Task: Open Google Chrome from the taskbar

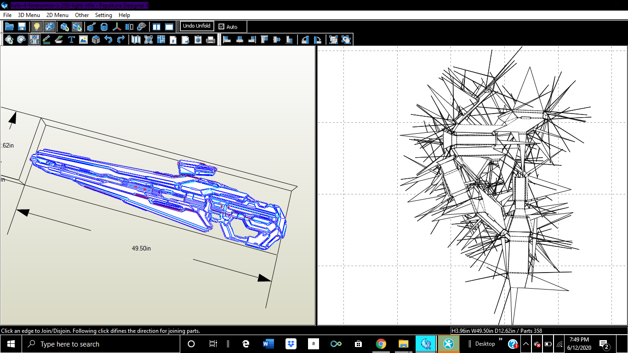Action: [381, 344]
